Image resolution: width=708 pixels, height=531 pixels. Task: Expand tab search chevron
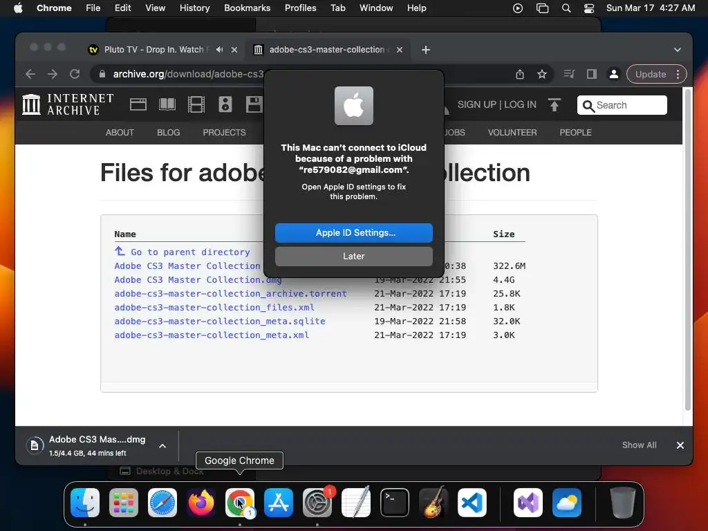pyautogui.click(x=678, y=50)
